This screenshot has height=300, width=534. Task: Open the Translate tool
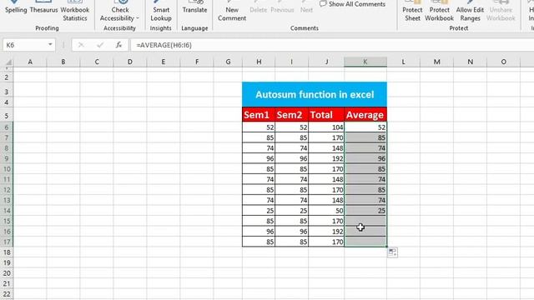point(194,7)
